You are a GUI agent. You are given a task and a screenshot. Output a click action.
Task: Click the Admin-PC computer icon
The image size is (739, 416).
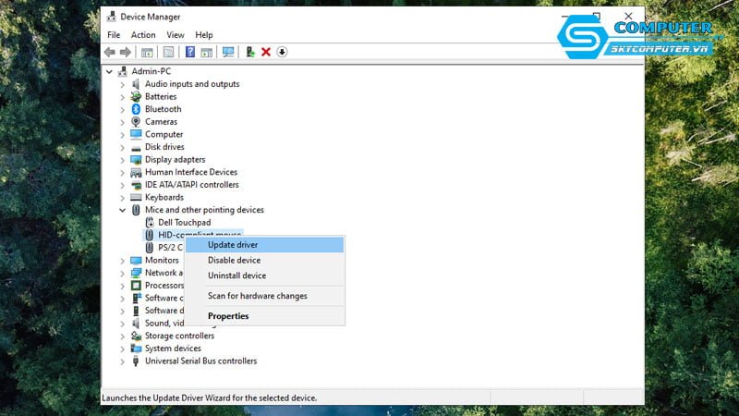123,71
